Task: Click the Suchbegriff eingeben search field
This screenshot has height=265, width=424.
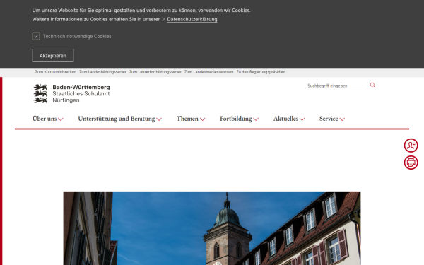Action: (x=337, y=86)
